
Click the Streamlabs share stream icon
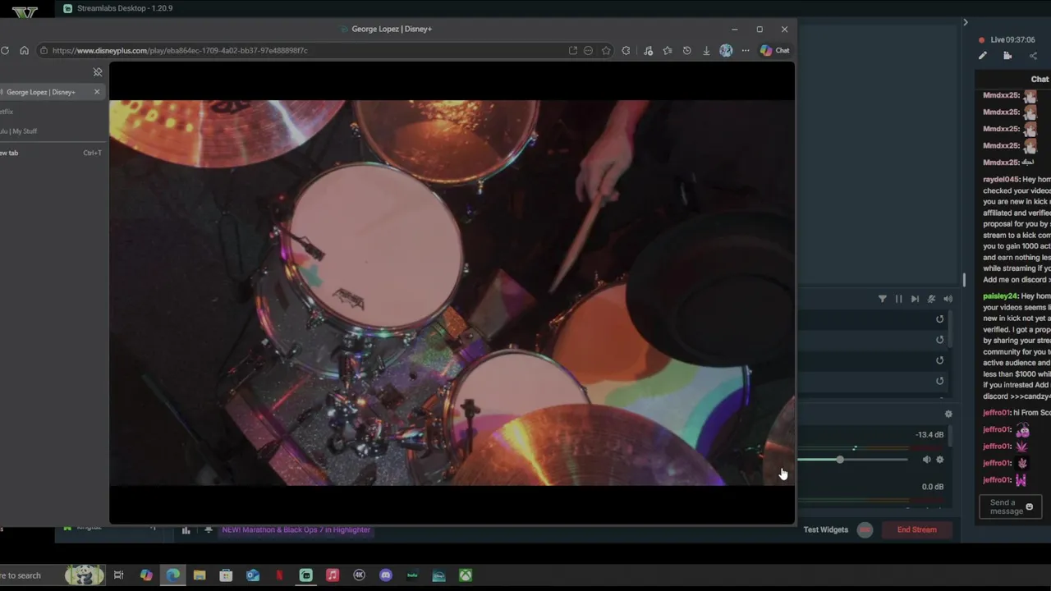point(1033,56)
